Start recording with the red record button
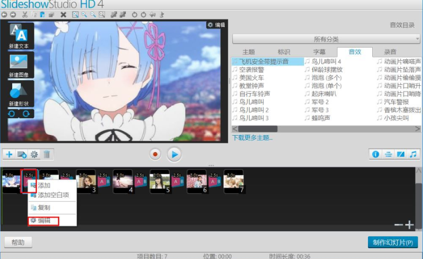This screenshot has height=259, width=423. [x=155, y=154]
